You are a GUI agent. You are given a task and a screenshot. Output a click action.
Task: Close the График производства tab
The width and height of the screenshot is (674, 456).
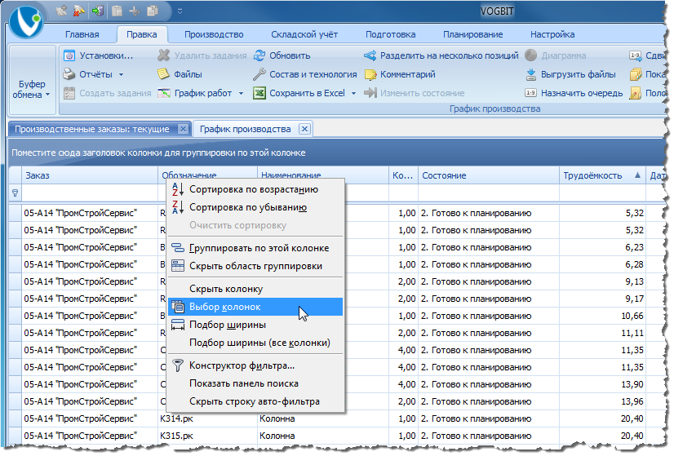[304, 129]
